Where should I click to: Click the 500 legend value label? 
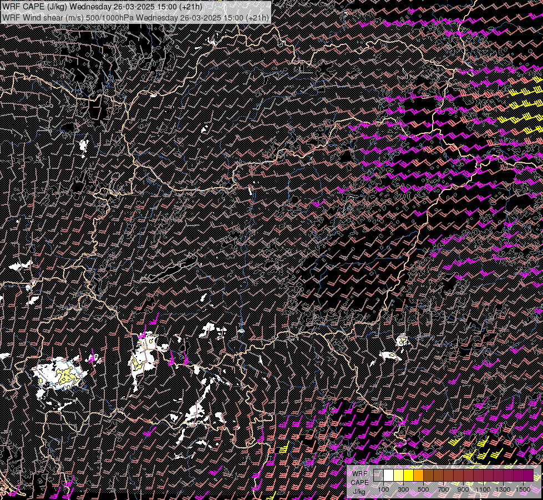[x=423, y=489]
